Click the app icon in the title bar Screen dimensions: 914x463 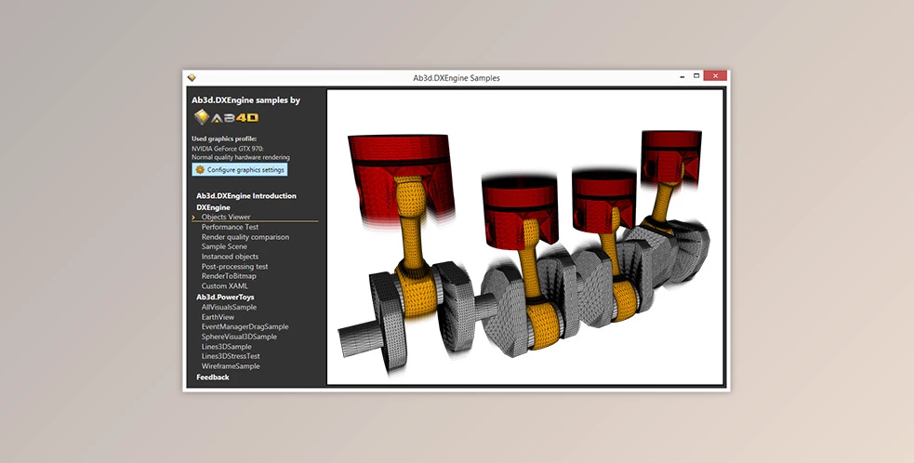pos(192,77)
